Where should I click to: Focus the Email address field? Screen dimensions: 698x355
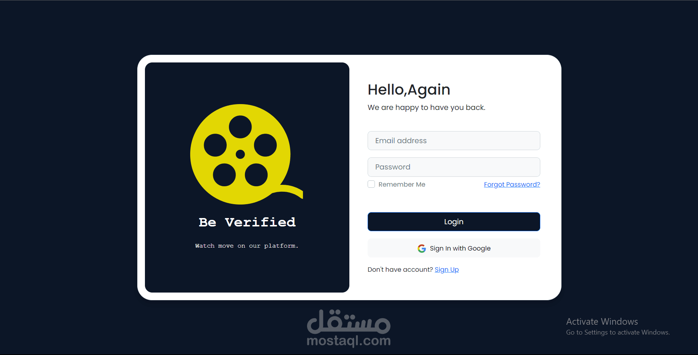tap(454, 141)
